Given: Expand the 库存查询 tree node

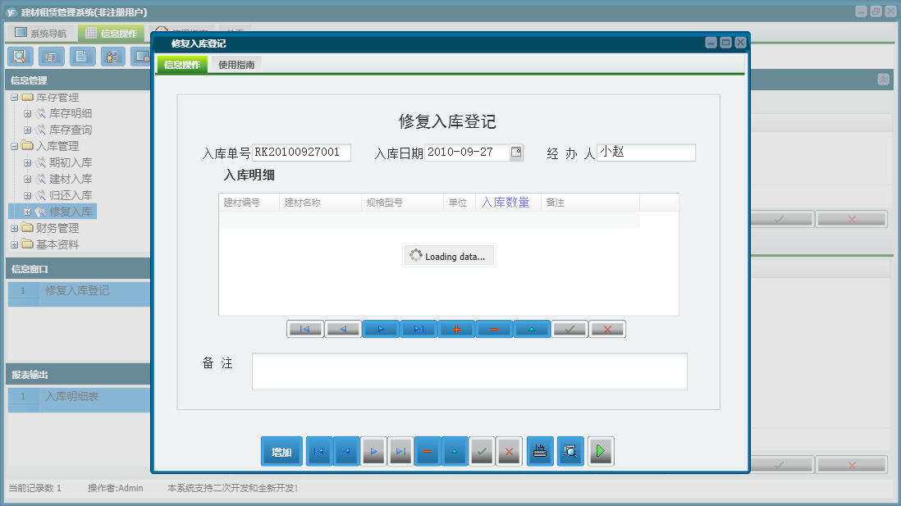Looking at the screenshot, I should pyautogui.click(x=27, y=130).
